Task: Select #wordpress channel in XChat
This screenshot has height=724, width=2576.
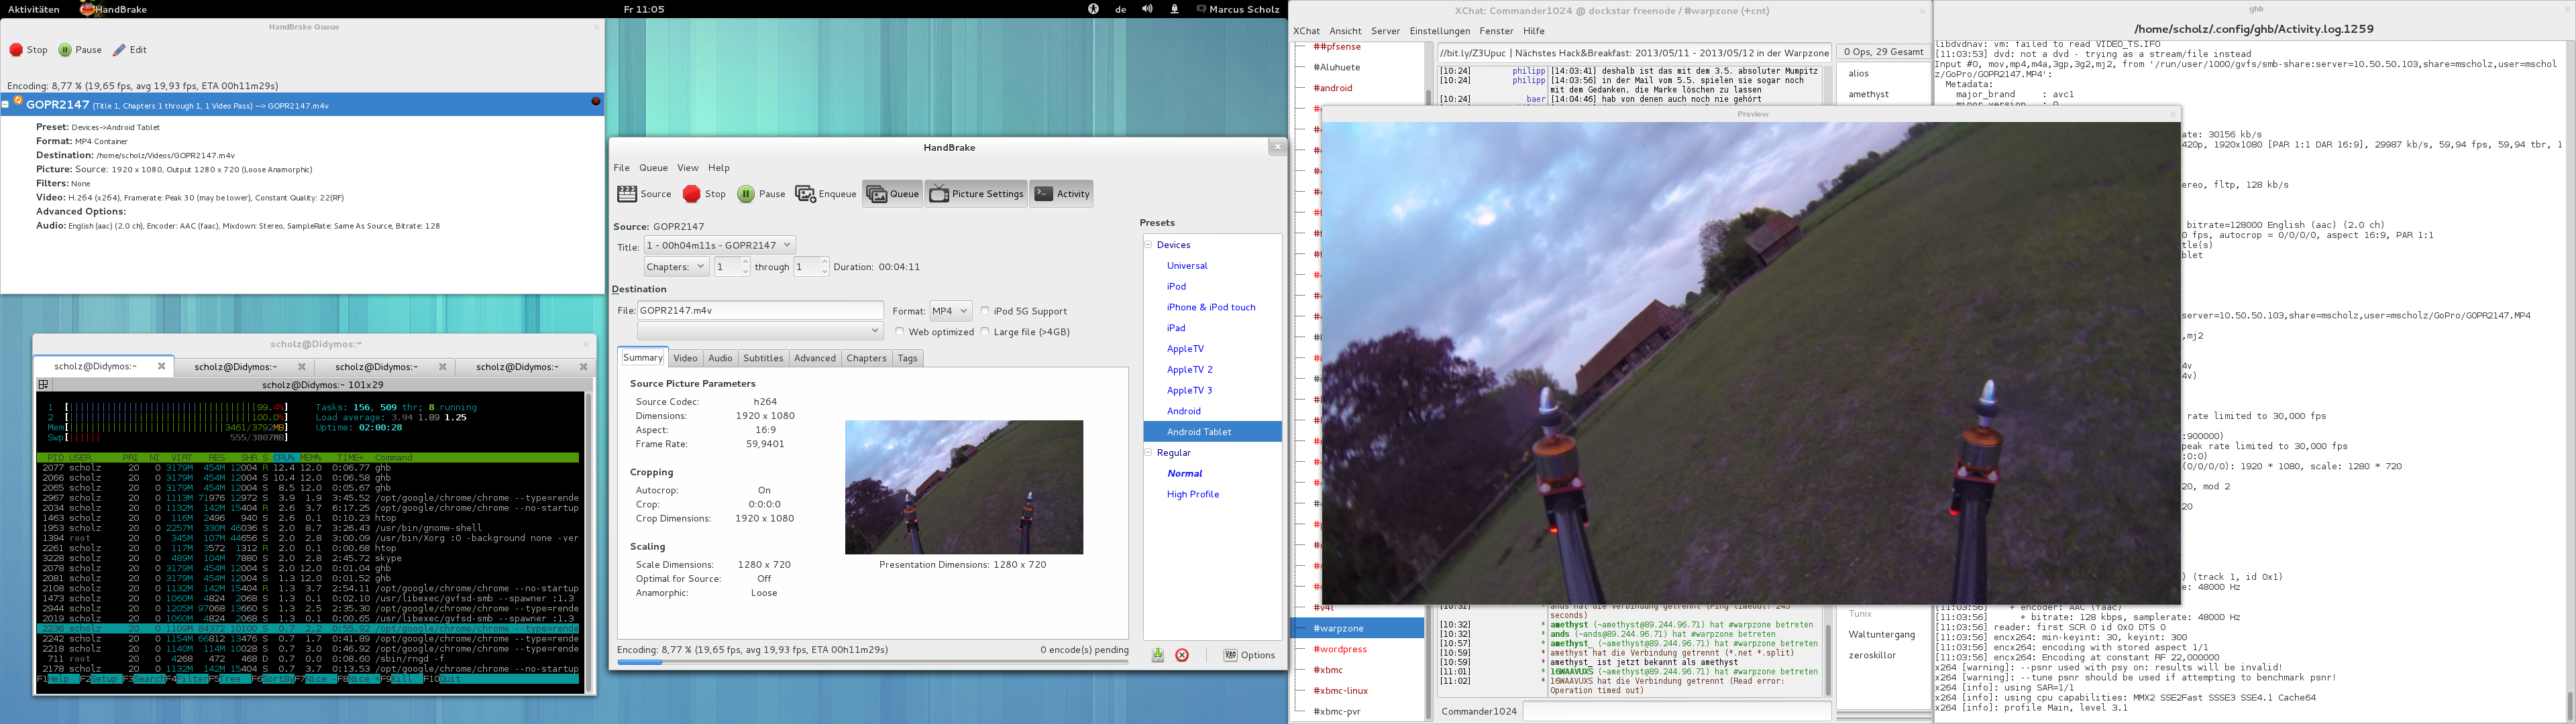Action: point(1339,650)
